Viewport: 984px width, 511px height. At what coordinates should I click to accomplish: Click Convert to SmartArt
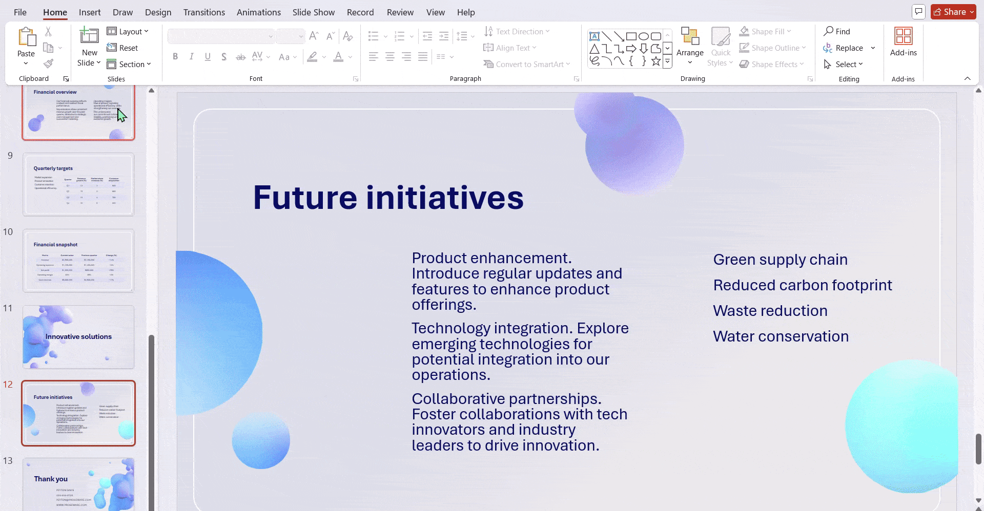click(x=527, y=64)
